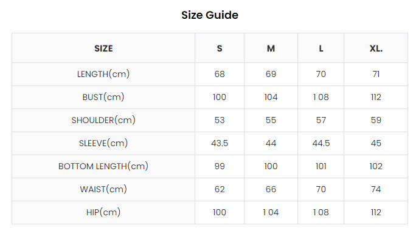Select the HIP(cm) row label
The width and height of the screenshot is (413, 228).
(x=103, y=212)
